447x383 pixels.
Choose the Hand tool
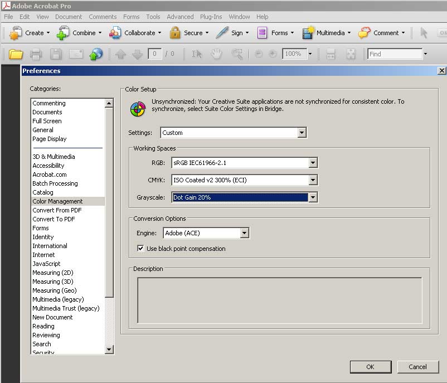(x=216, y=54)
